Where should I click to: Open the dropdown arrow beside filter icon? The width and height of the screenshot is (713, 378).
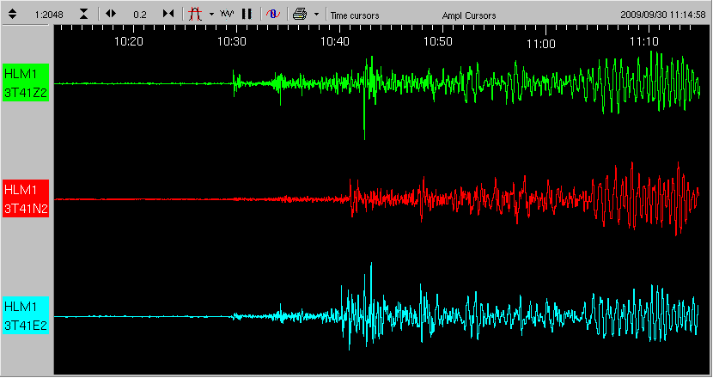tap(211, 15)
